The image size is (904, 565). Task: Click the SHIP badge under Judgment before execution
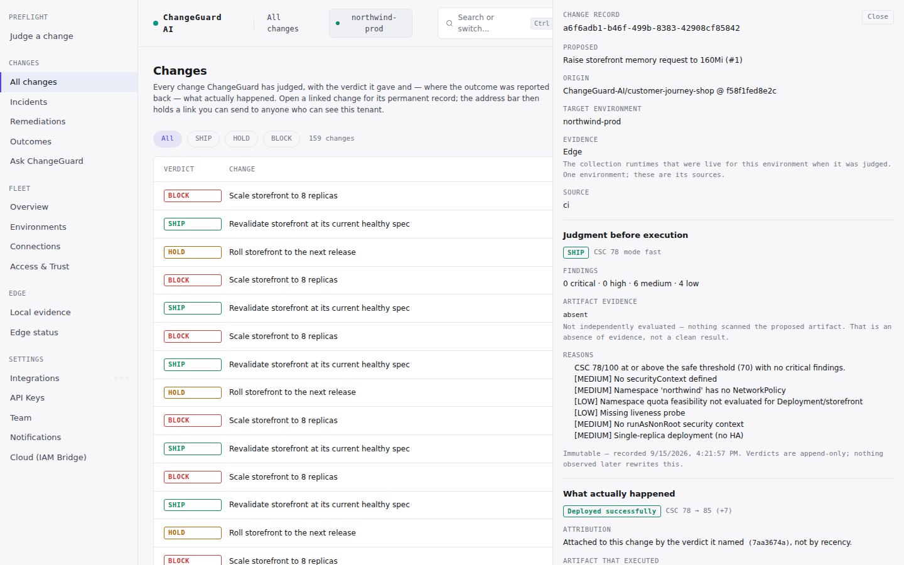[x=576, y=252]
